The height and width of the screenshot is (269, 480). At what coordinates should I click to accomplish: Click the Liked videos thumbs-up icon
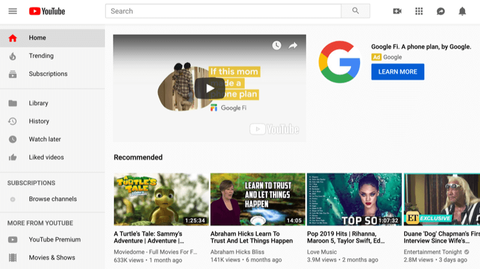tap(13, 158)
